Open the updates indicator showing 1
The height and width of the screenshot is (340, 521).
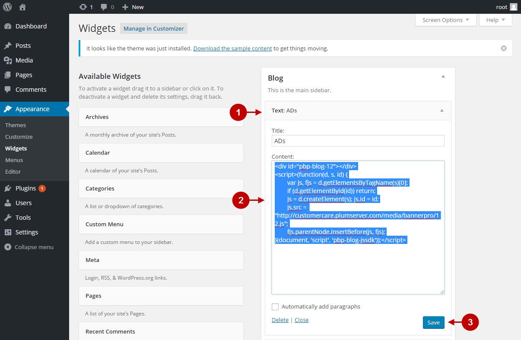(x=86, y=7)
